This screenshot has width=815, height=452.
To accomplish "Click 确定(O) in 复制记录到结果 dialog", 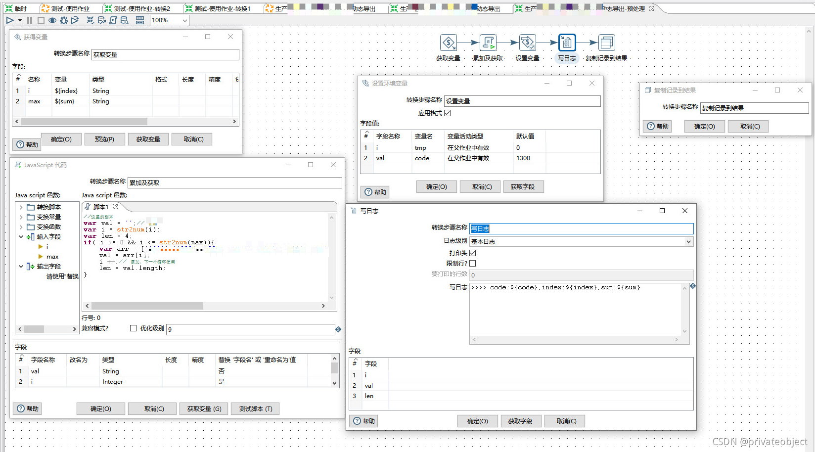I will 705,126.
